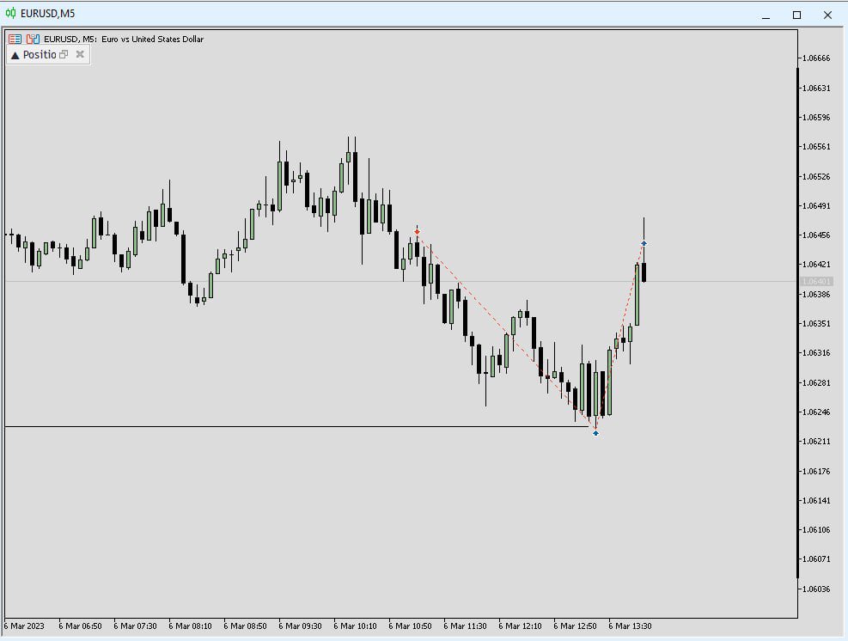848x641 pixels.
Task: Toggle the One Click Trading panel icon
Action: point(33,39)
